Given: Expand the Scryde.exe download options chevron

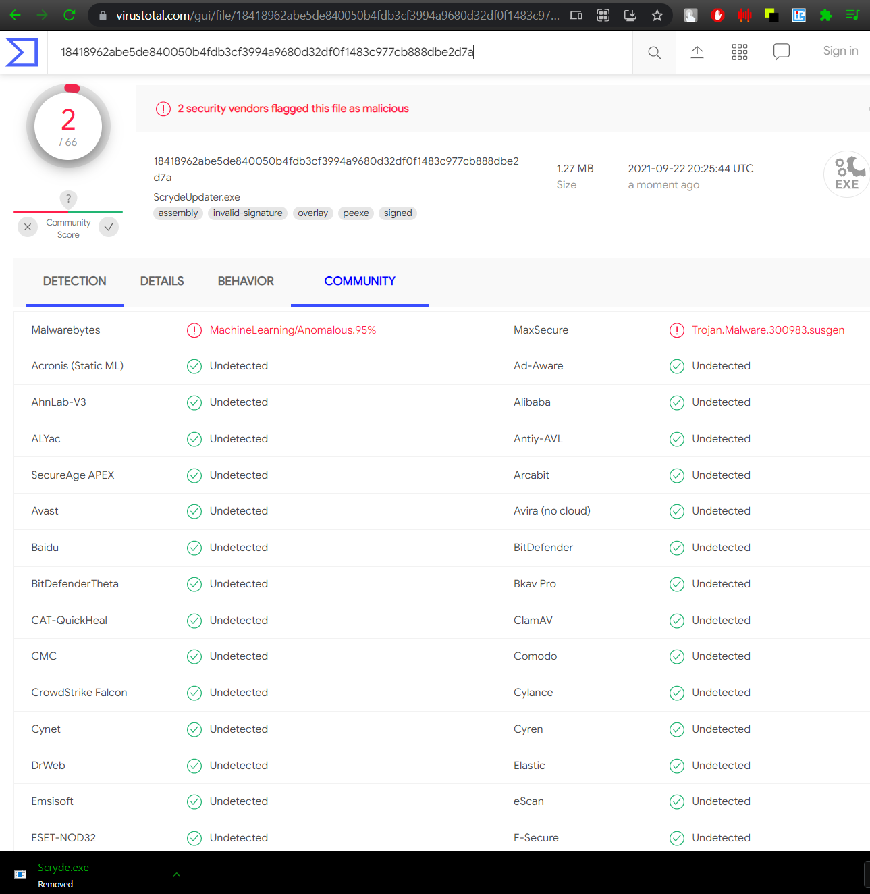Looking at the screenshot, I should [176, 875].
